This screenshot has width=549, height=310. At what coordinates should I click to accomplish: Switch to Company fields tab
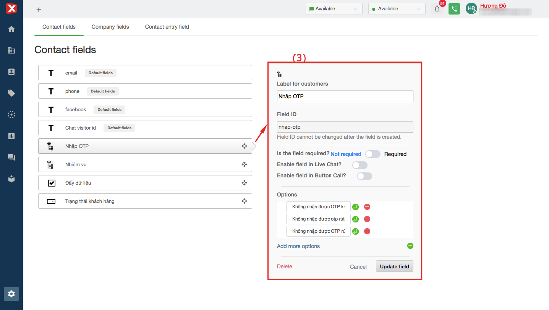(110, 27)
